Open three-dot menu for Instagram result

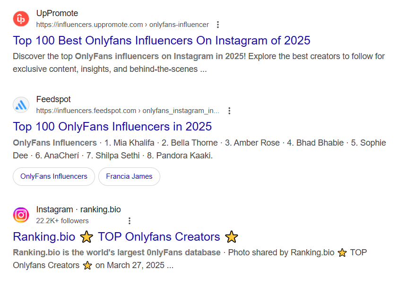[130, 221]
